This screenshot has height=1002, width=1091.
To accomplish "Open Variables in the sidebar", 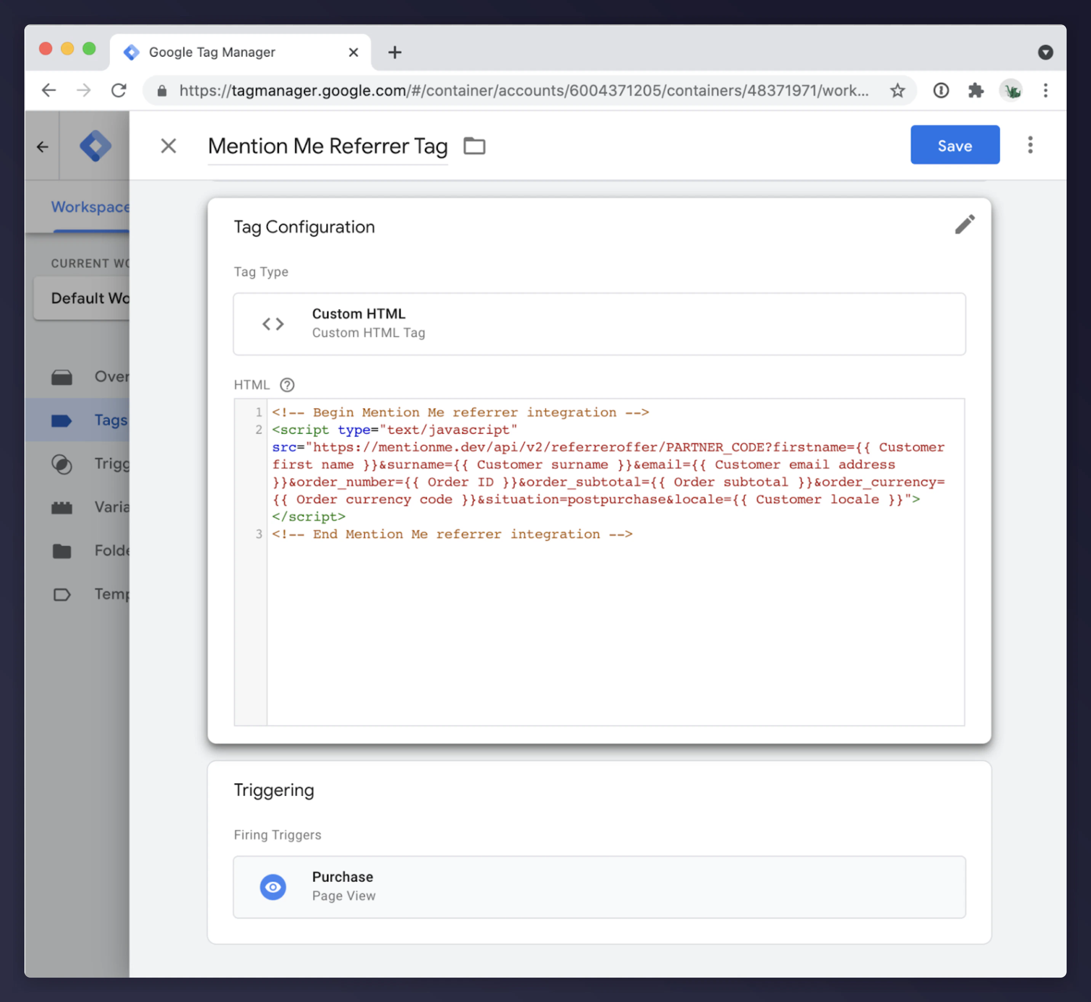I will pos(78,507).
